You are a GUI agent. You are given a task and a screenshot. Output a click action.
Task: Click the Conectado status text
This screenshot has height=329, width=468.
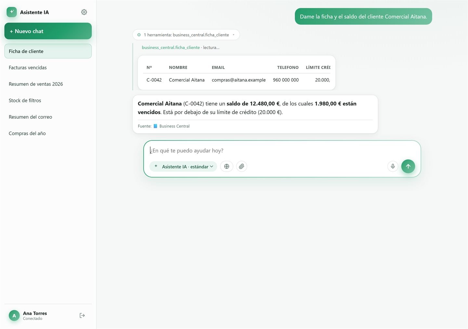pyautogui.click(x=32, y=319)
